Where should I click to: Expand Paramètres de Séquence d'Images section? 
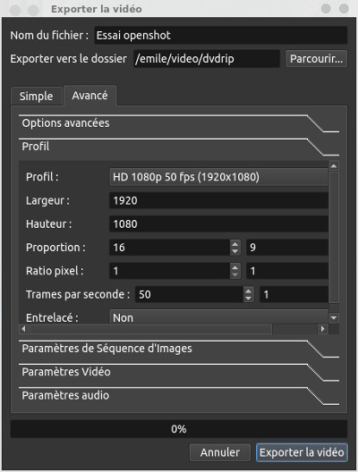(179, 349)
